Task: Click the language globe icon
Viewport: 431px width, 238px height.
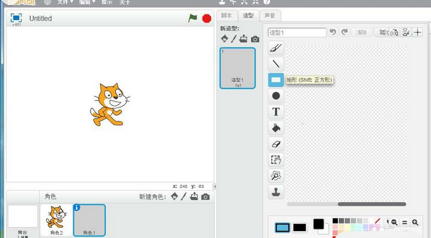Action: point(48,2)
